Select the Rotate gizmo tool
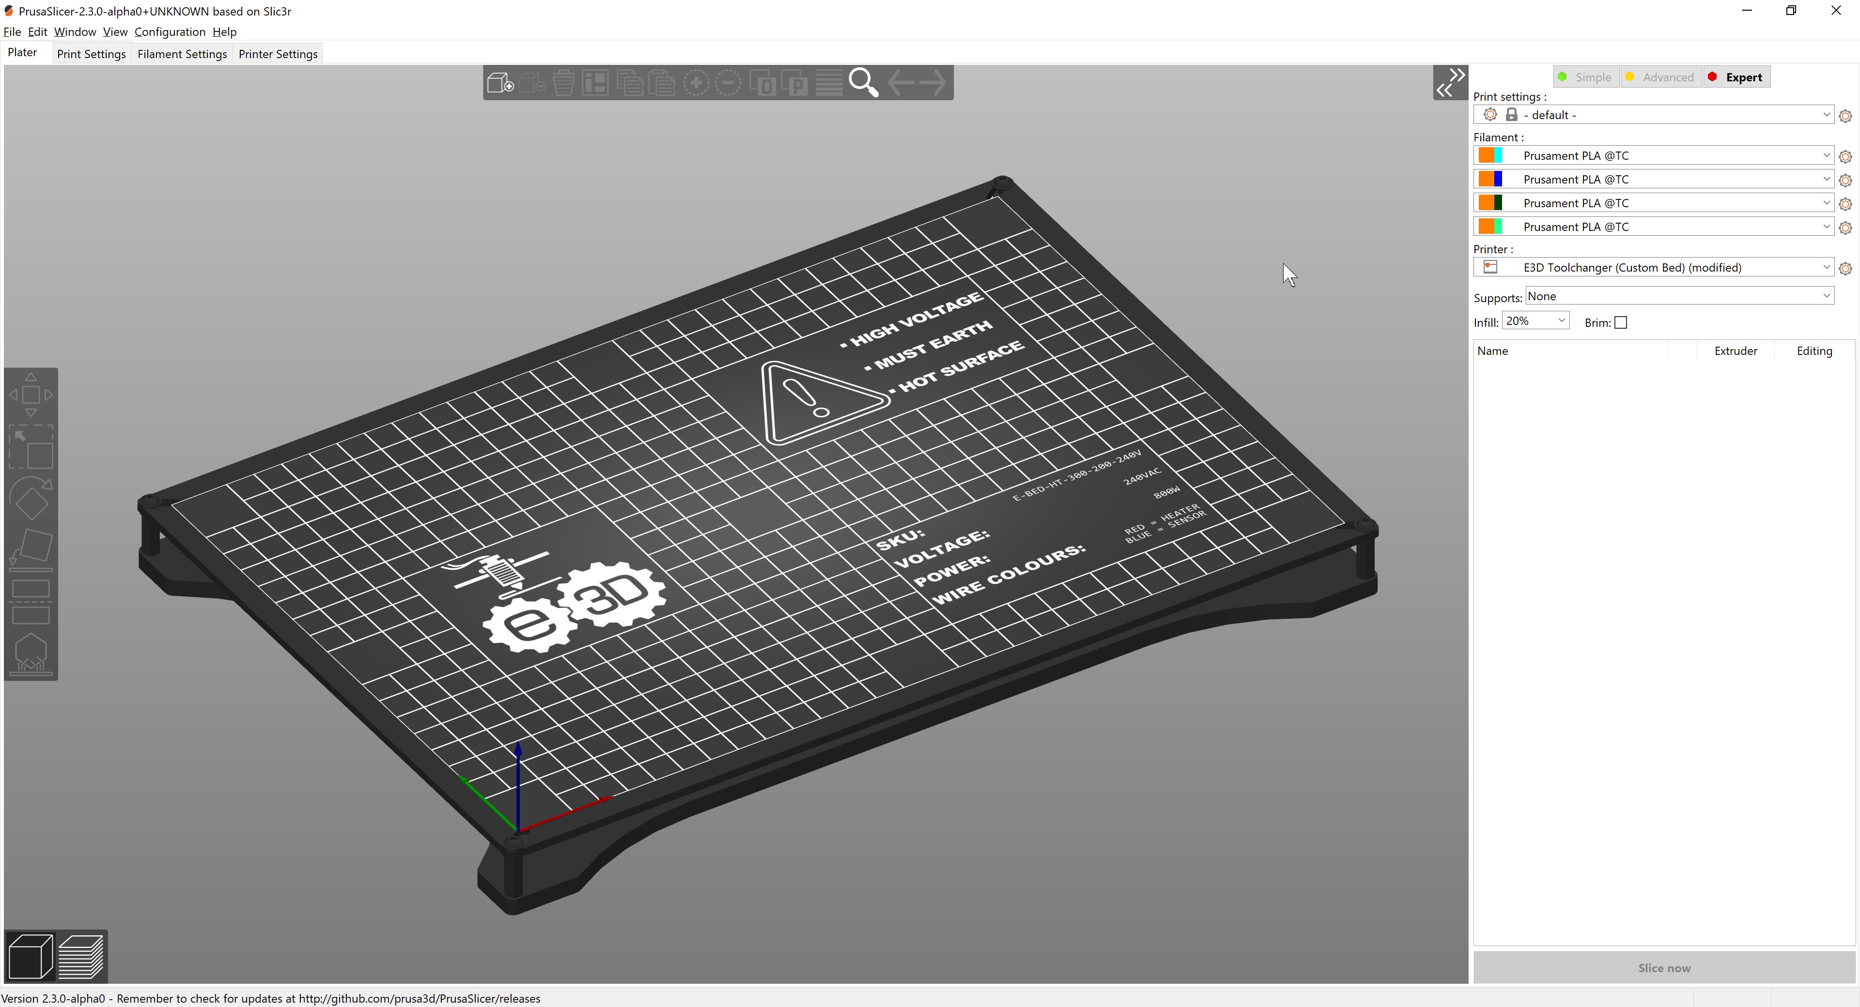 point(31,497)
